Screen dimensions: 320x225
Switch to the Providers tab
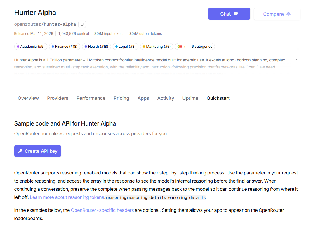[58, 98]
